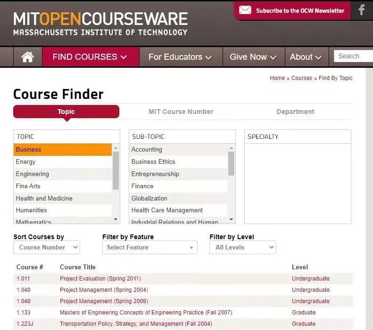Click the Level column header
373x330 pixels.
coord(300,267)
